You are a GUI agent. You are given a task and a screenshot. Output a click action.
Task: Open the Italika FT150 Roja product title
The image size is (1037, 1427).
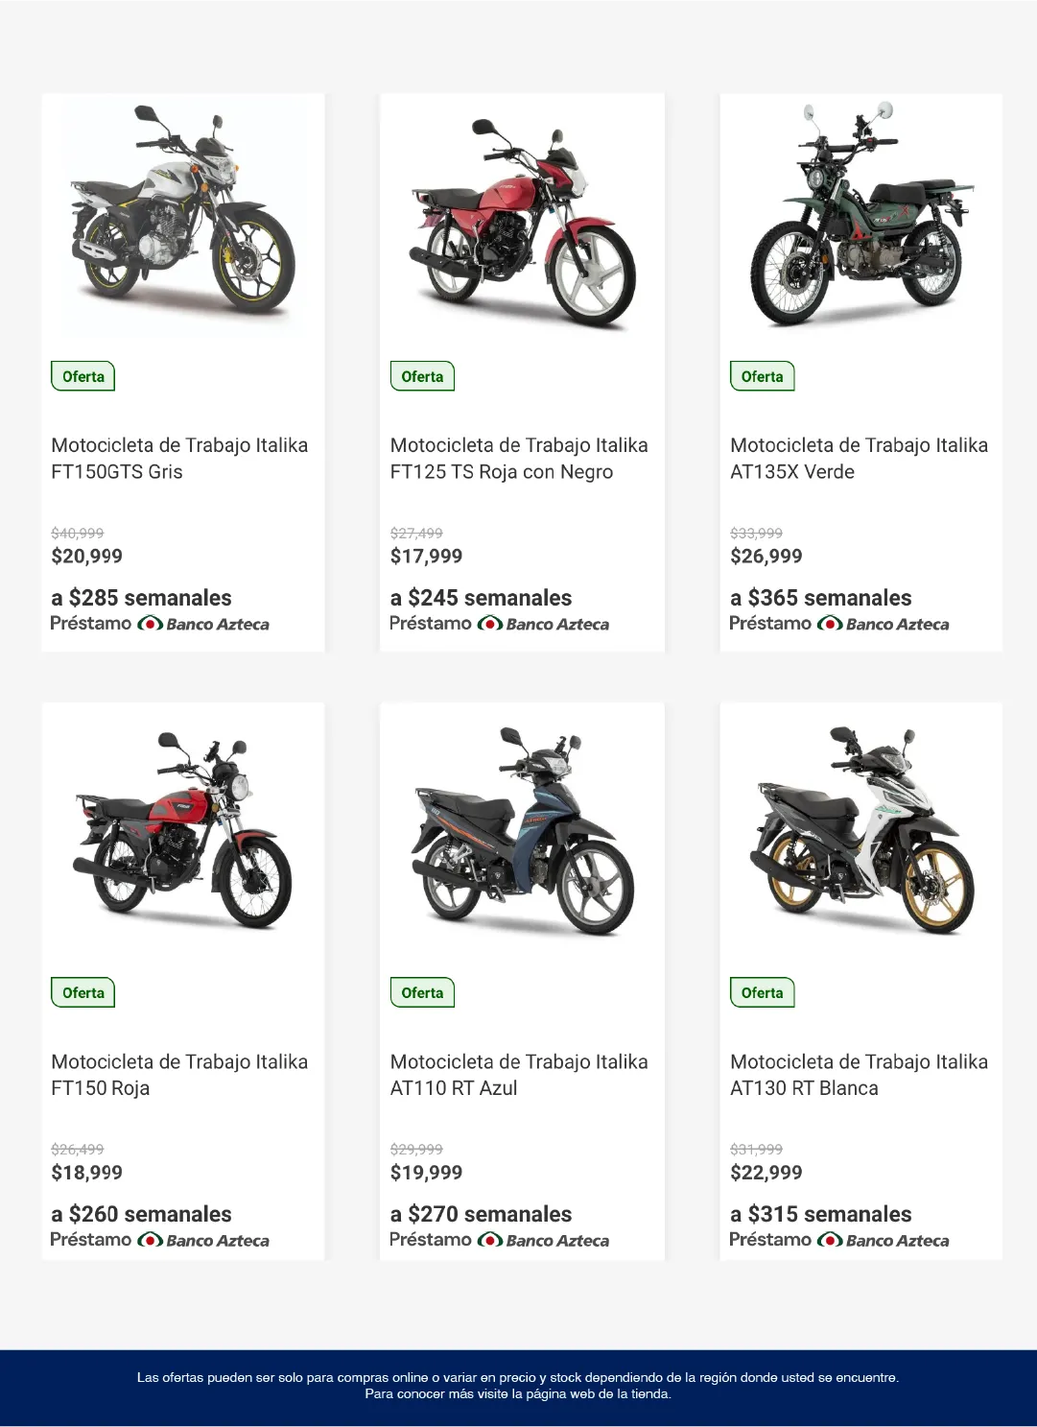(x=179, y=1075)
